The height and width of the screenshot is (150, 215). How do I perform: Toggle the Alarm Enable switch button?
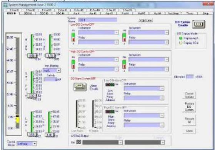pyautogui.click(x=80, y=87)
